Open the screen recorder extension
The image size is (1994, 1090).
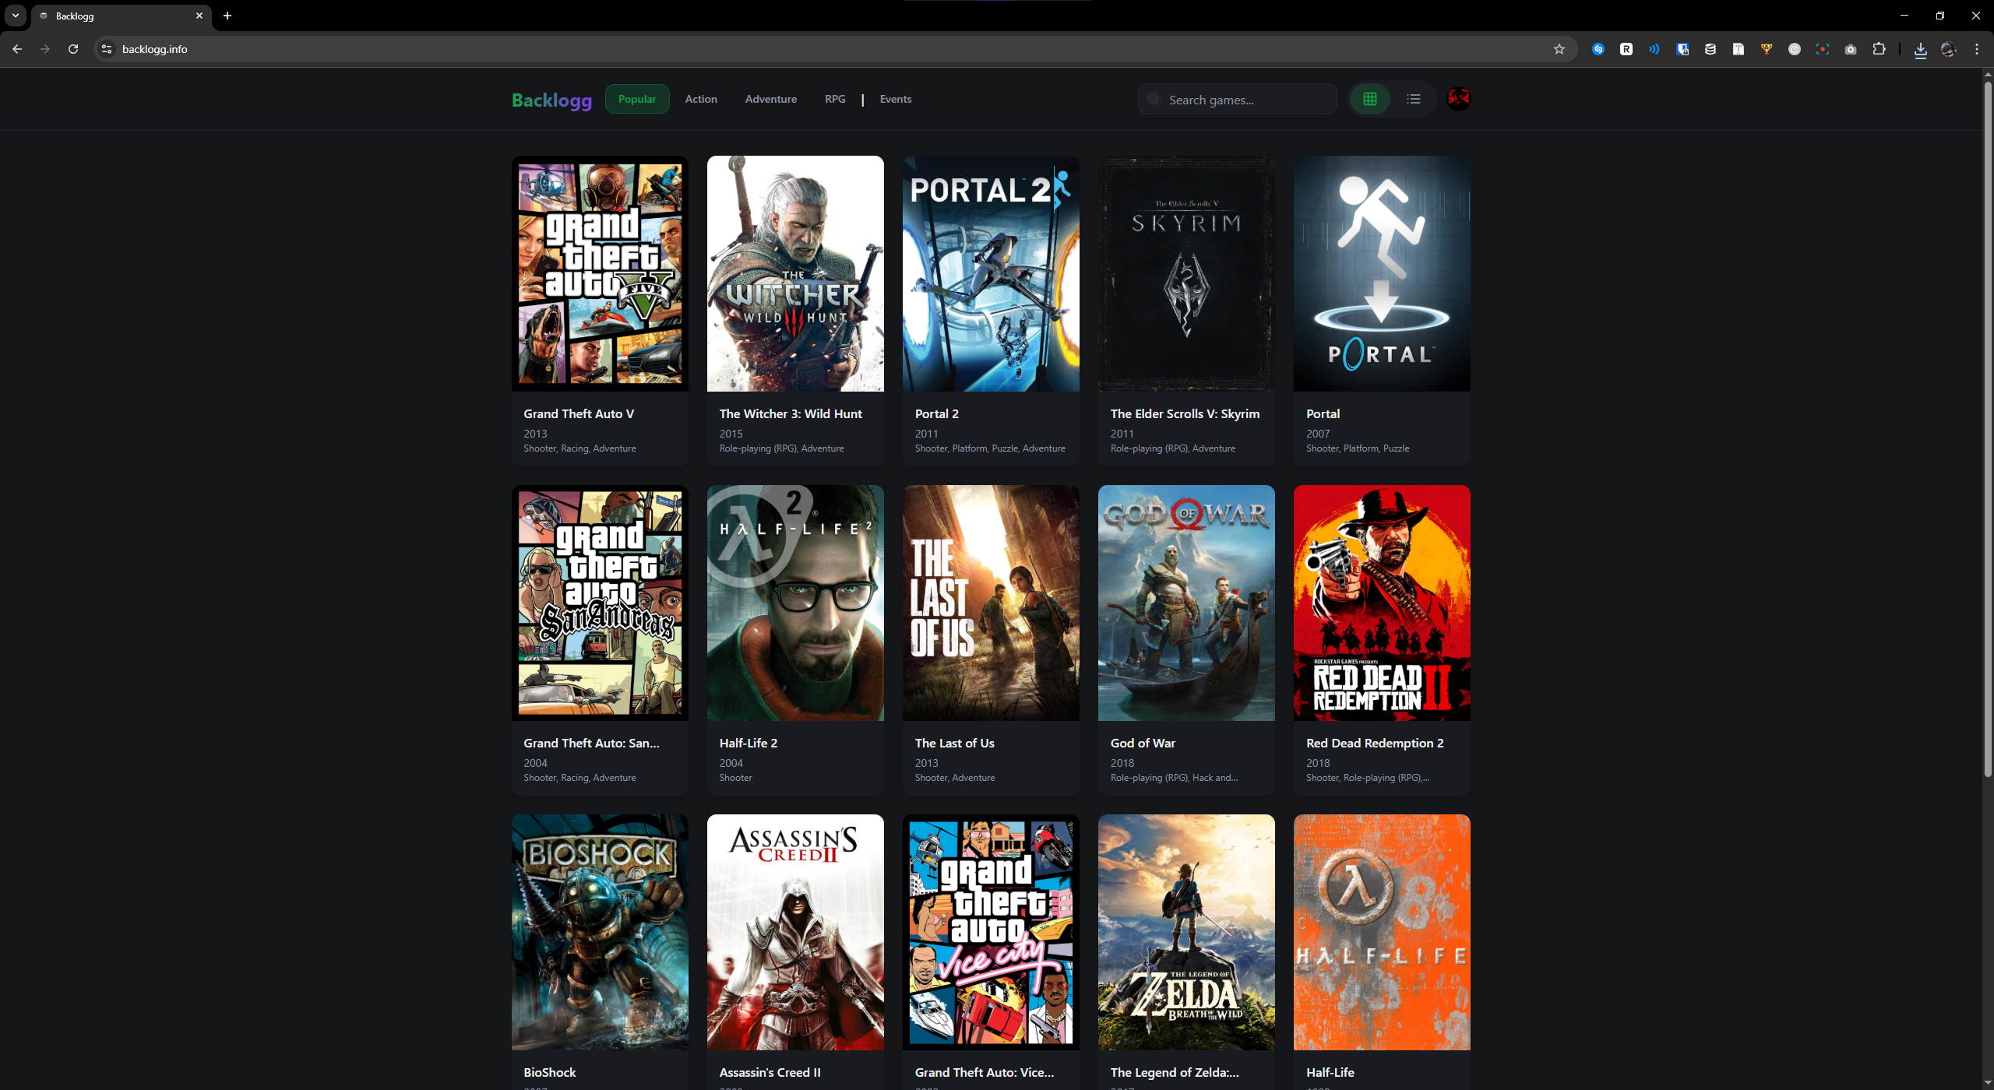[x=1822, y=49]
